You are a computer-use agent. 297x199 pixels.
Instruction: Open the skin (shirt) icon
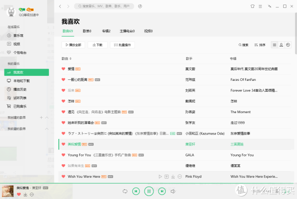[252, 6]
